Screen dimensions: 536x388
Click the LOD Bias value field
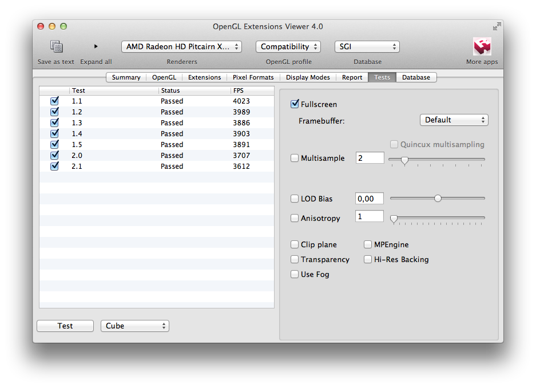click(369, 198)
